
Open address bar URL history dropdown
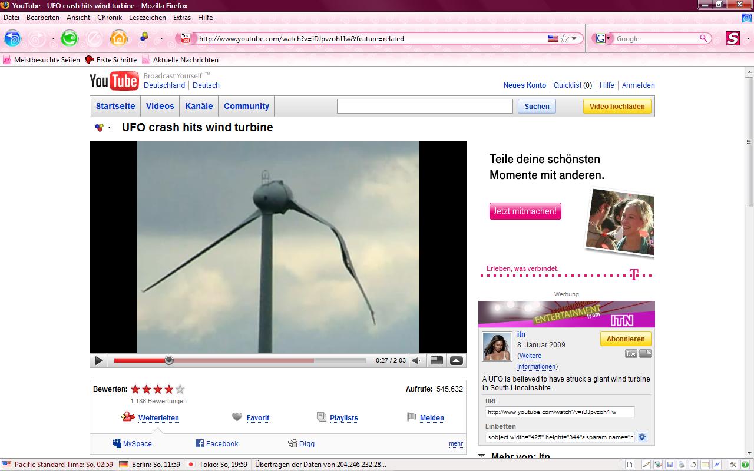pyautogui.click(x=576, y=39)
